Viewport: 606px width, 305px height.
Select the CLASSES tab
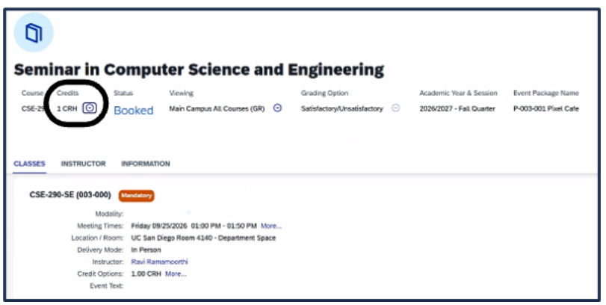[x=29, y=164]
